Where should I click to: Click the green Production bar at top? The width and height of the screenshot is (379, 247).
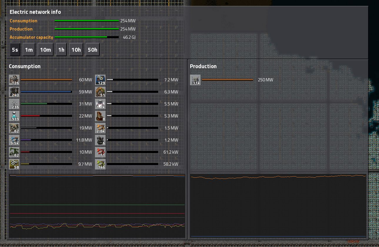pos(87,29)
